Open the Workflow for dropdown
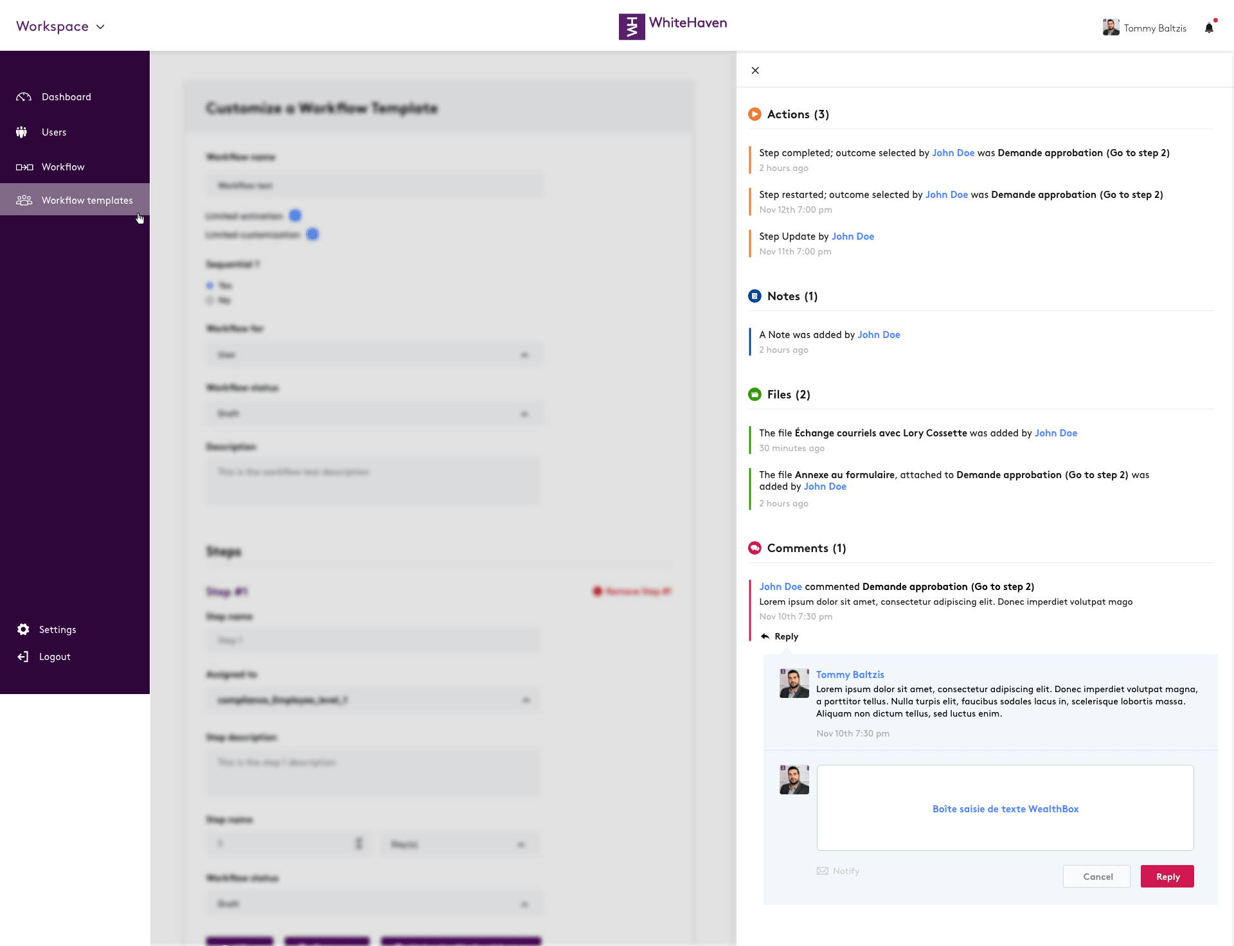 375,355
